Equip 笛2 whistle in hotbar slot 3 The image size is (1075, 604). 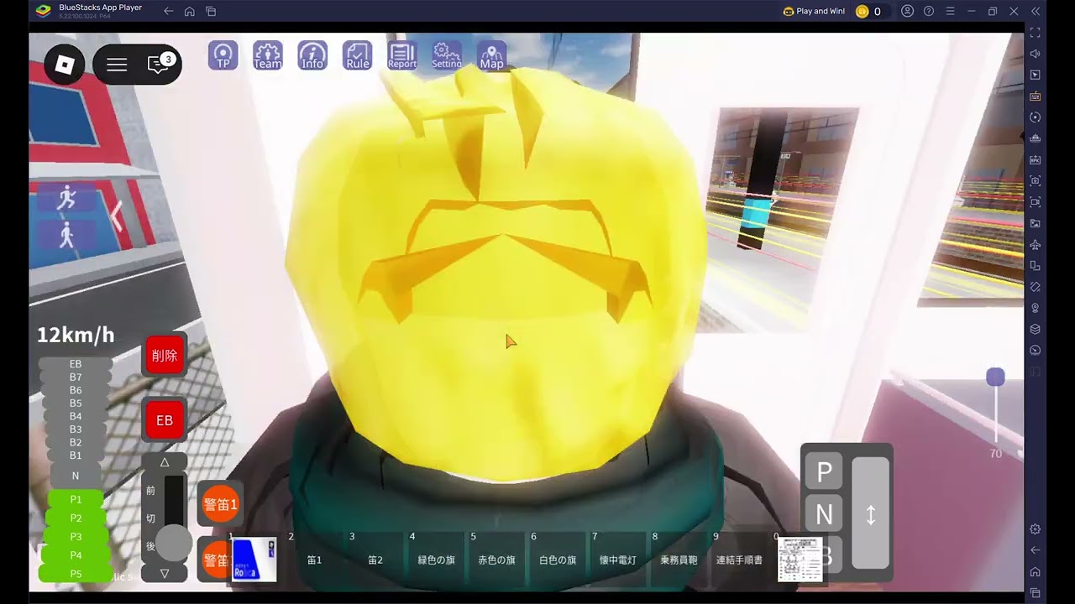(x=375, y=560)
